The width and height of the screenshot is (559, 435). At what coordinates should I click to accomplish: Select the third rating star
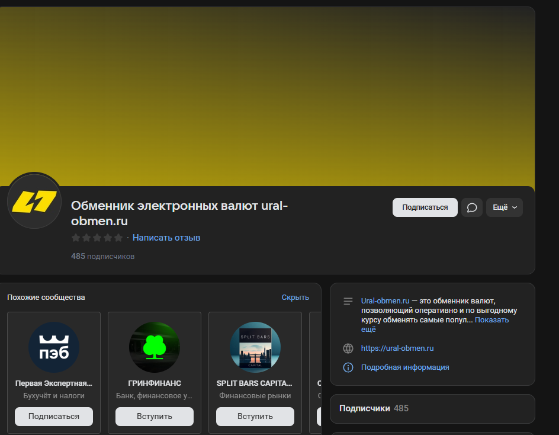click(x=97, y=238)
